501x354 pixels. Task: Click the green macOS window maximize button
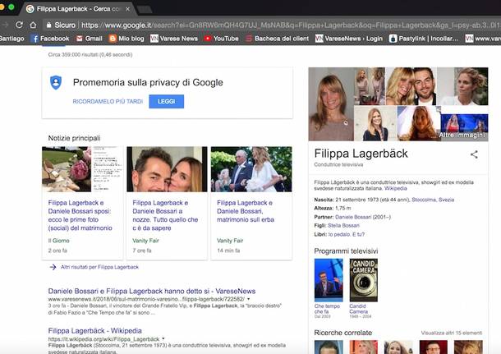11,7
